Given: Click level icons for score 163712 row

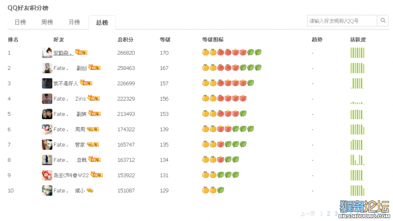Looking at the screenshot, I should pos(221,159).
